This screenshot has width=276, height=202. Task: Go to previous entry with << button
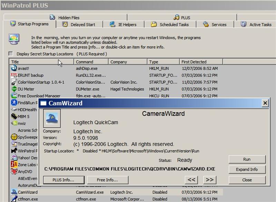tap(191, 180)
